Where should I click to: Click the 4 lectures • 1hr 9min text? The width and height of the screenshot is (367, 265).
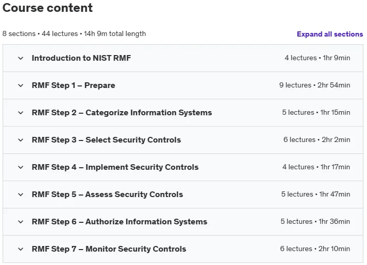coord(318,58)
